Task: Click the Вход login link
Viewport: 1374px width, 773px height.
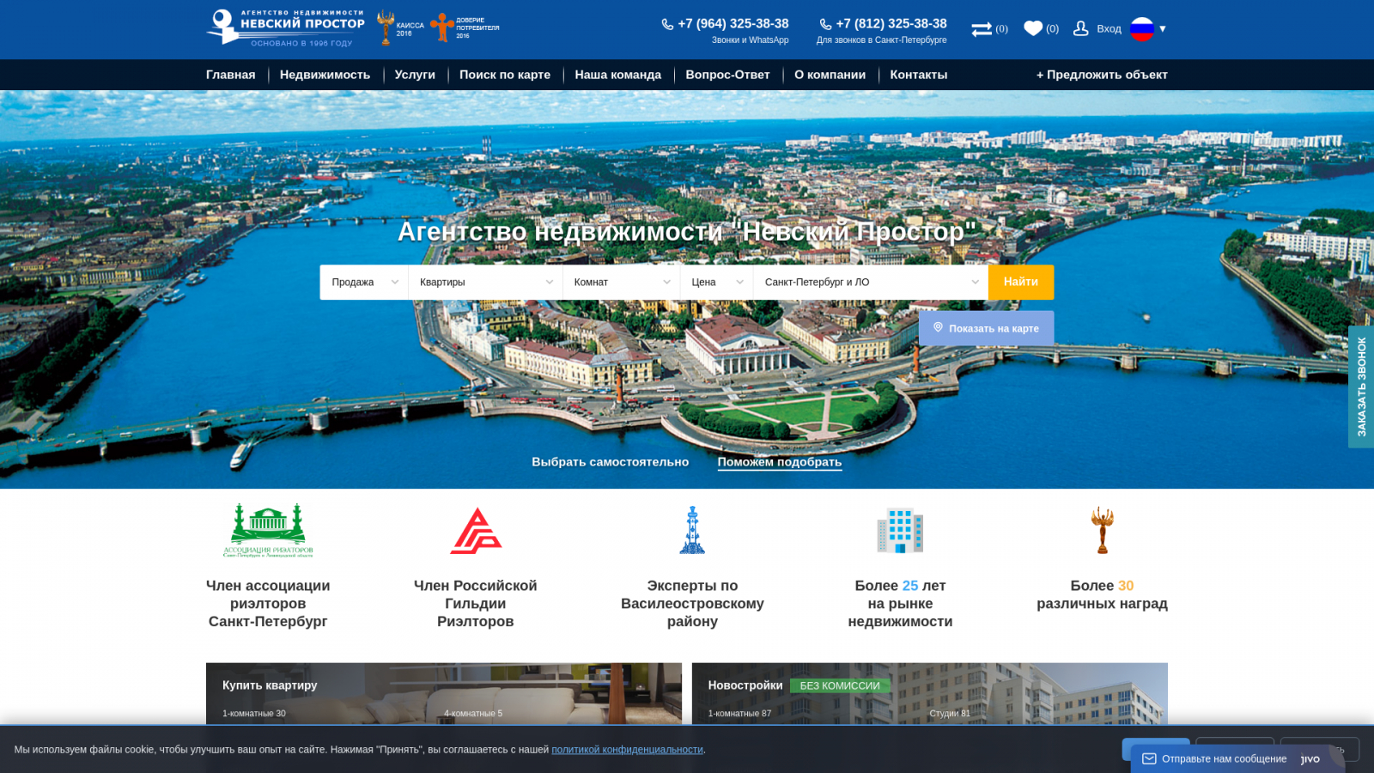Action: (x=1110, y=29)
